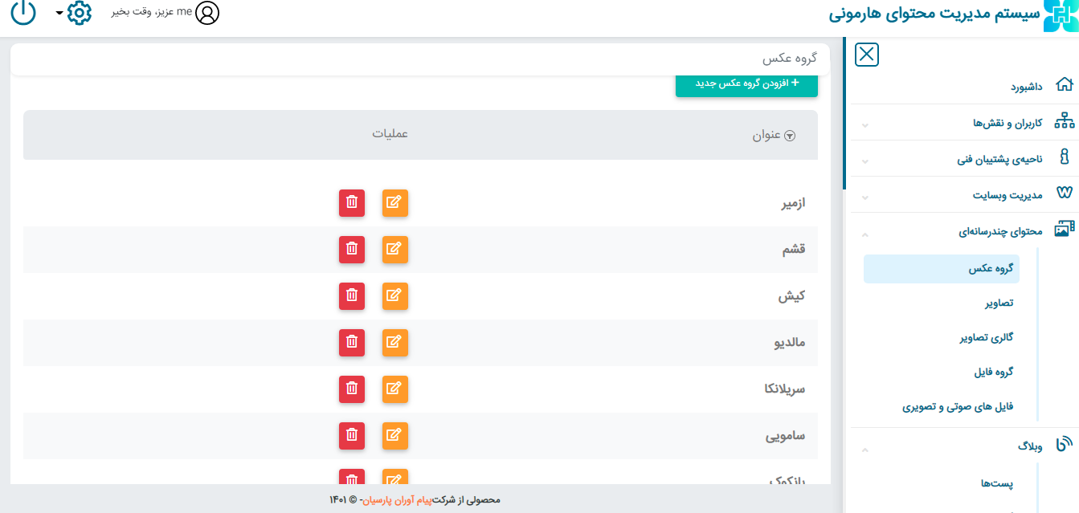
Task: Open the settings gear menu
Action: pyautogui.click(x=79, y=13)
